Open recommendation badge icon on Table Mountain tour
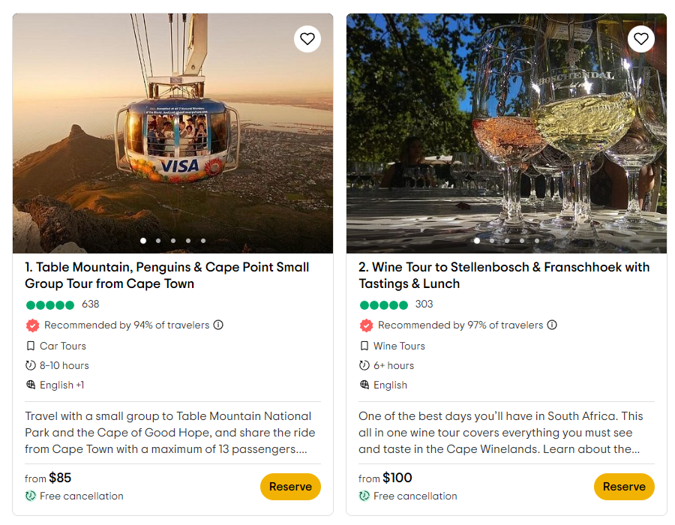 coord(33,325)
